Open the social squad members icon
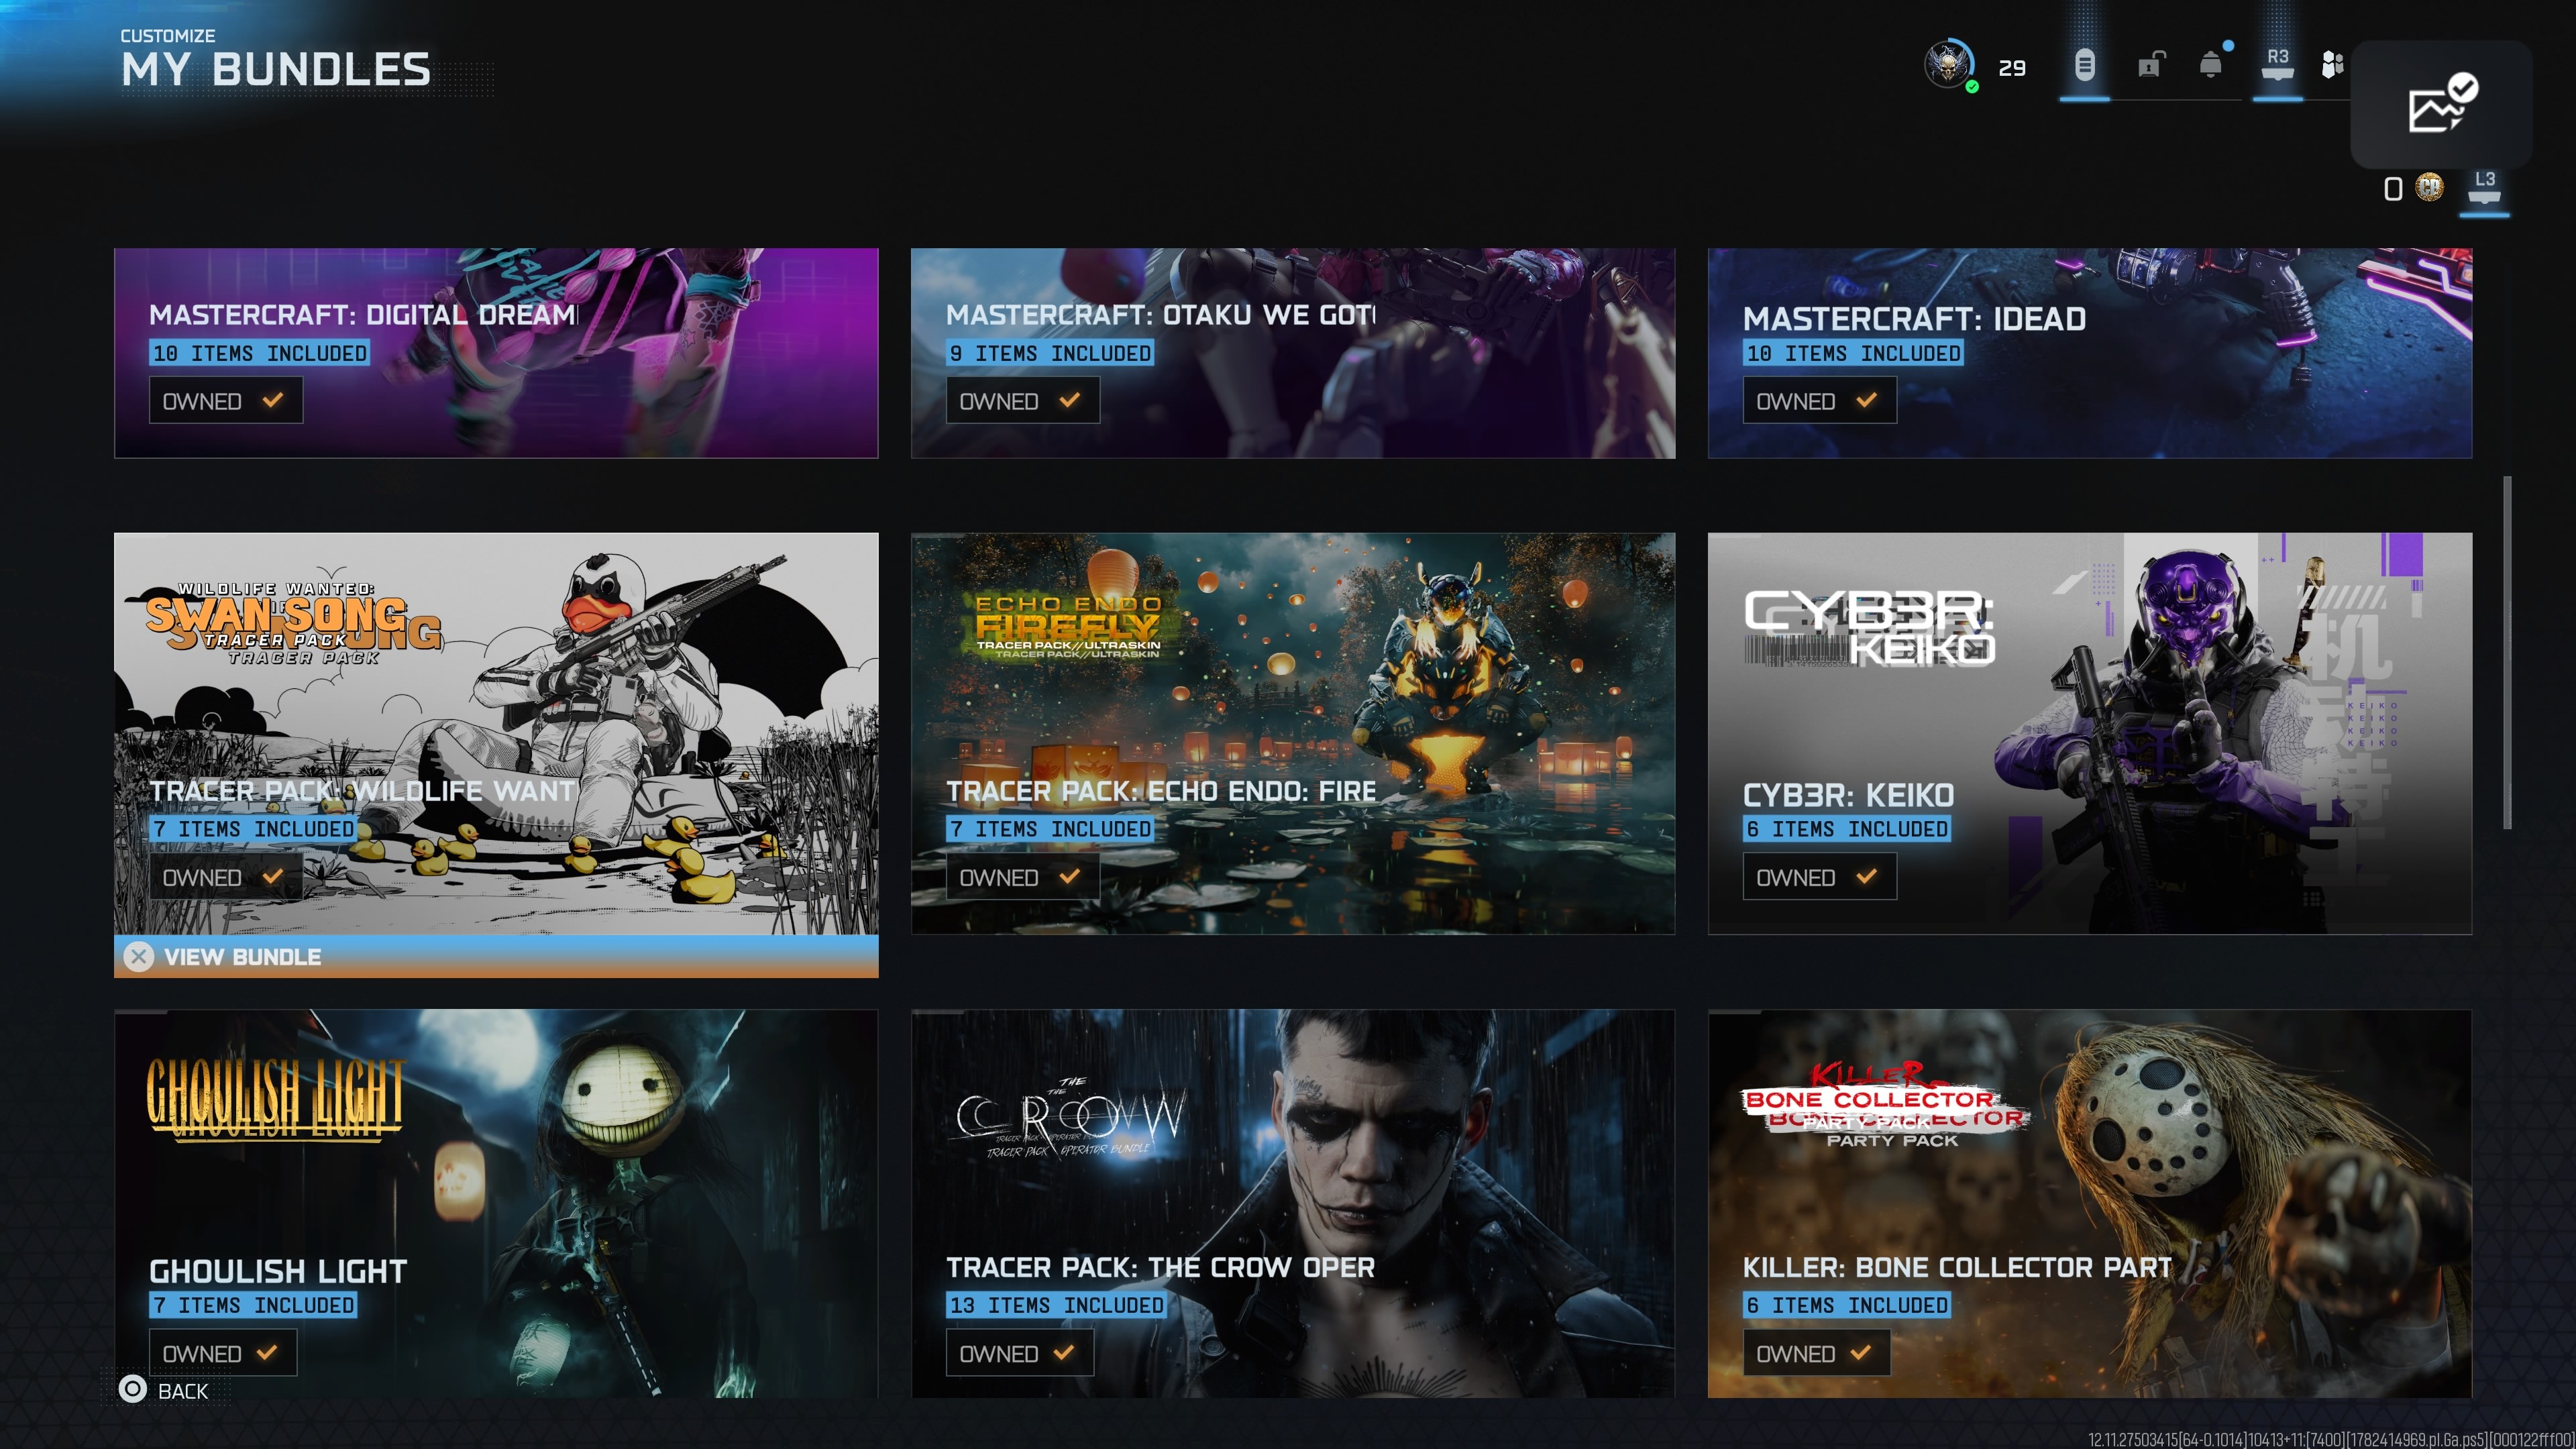This screenshot has width=2576, height=1449. 2332,65
